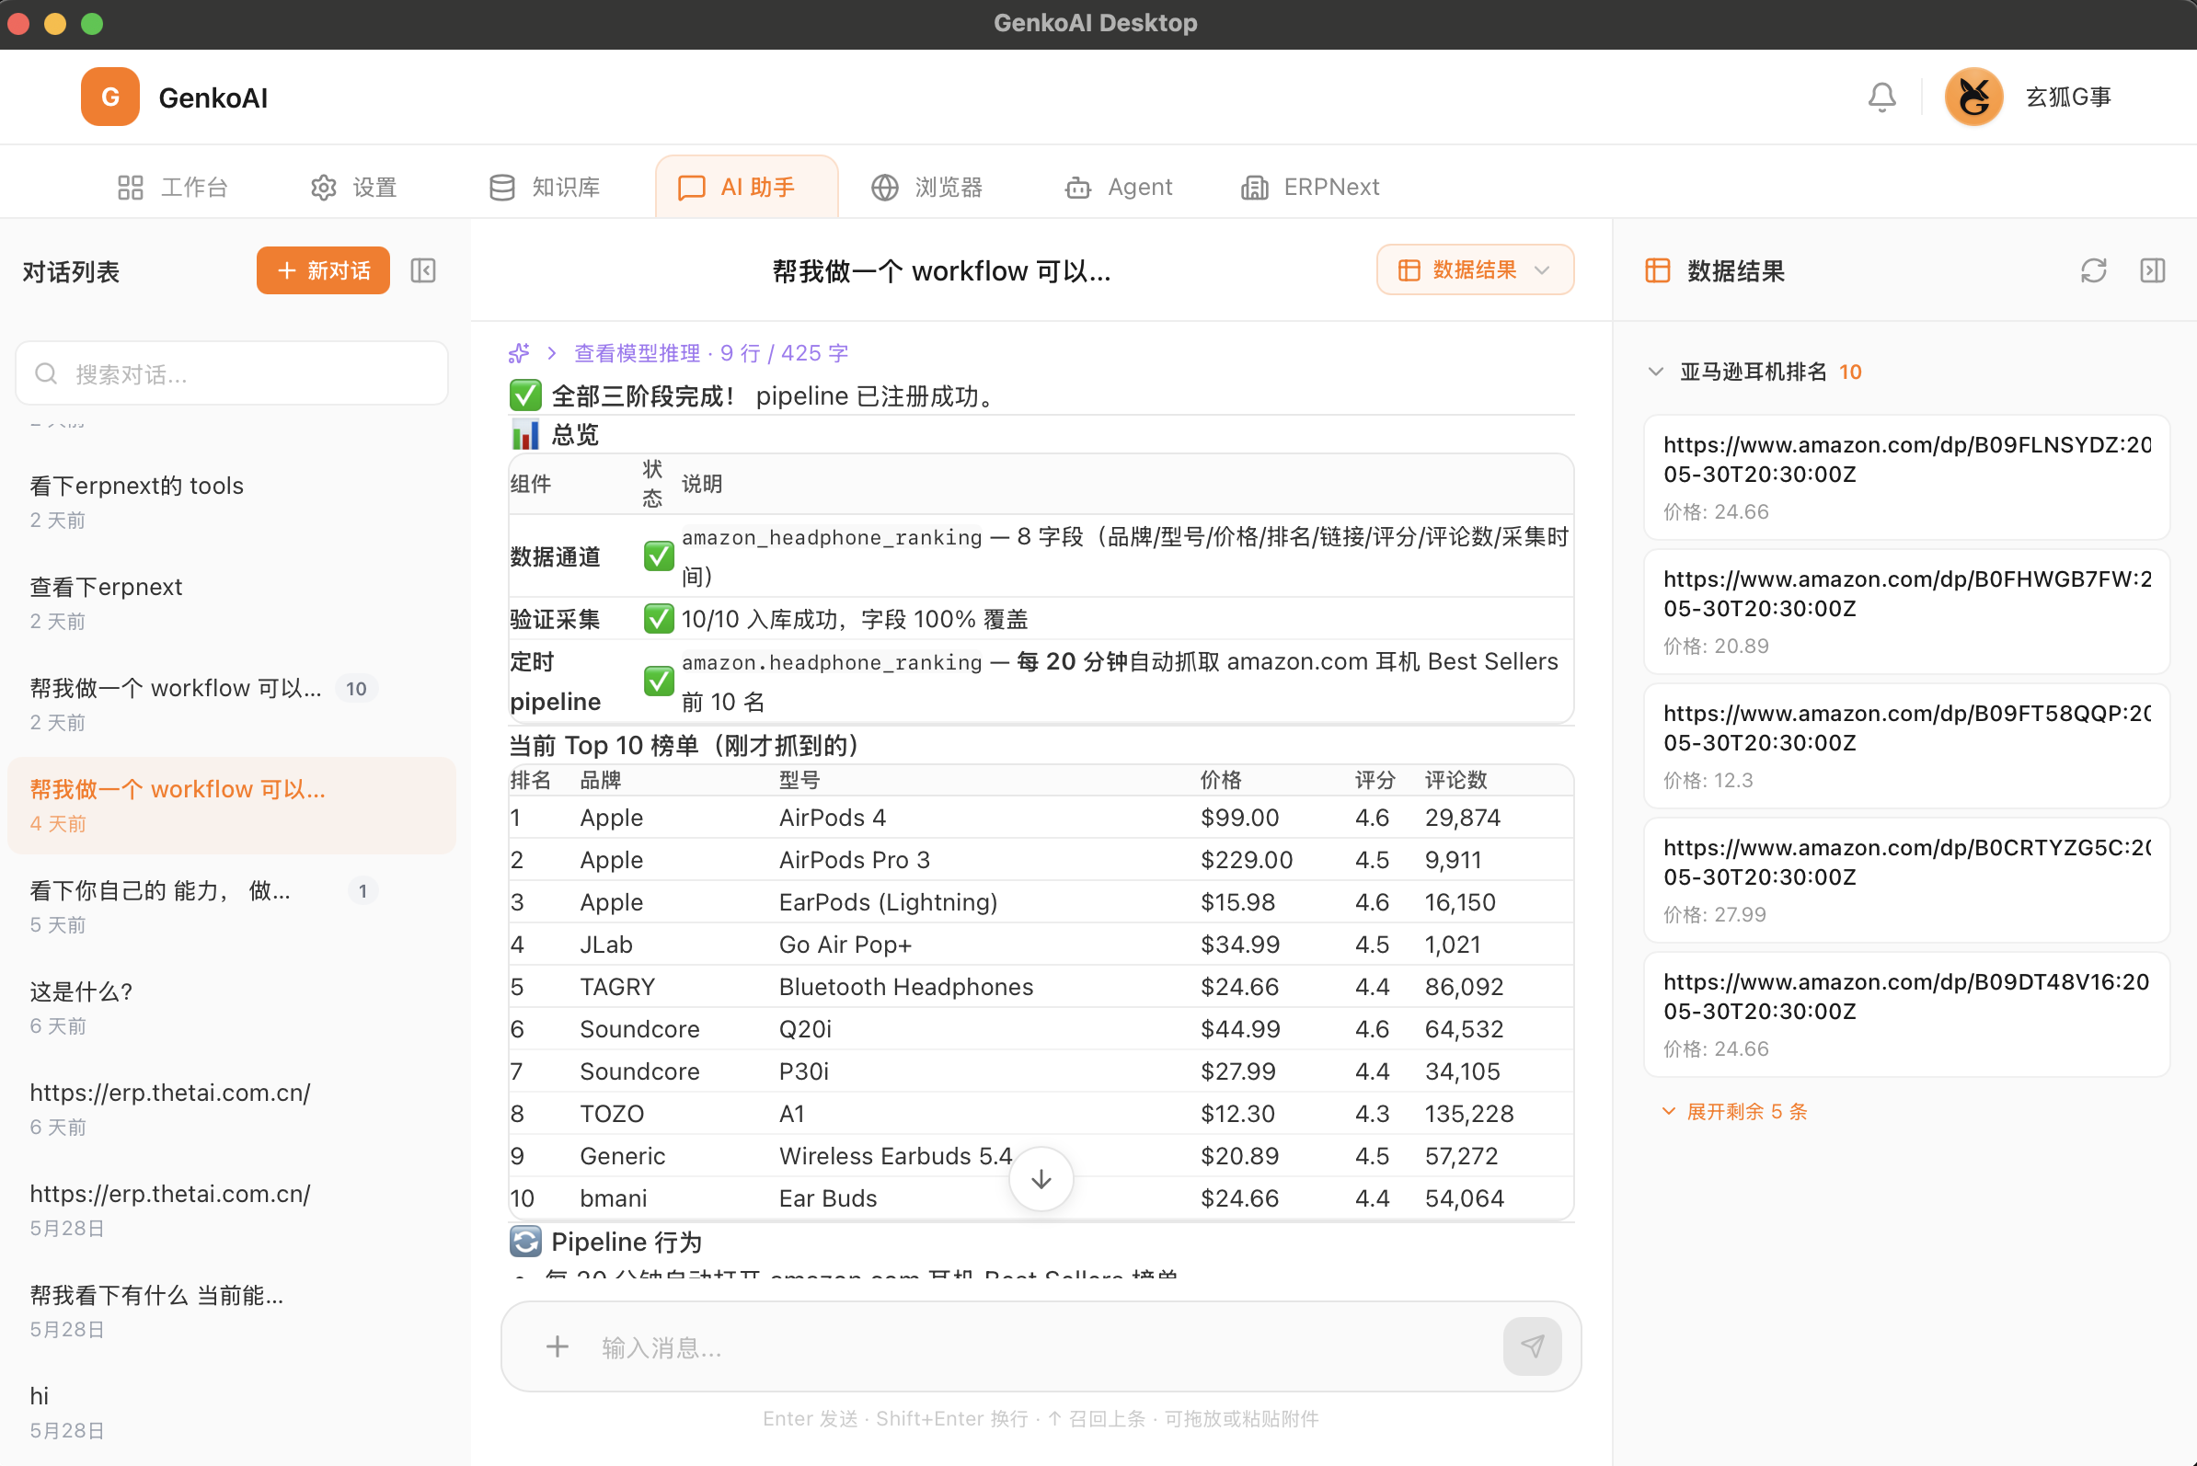2197x1466 pixels.
Task: Collapse the 亚马逊耳机排名 group
Action: coord(1655,372)
